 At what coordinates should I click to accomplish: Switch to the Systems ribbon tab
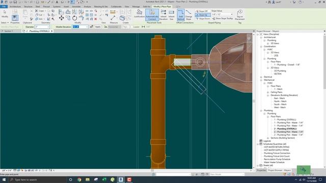[57, 7]
